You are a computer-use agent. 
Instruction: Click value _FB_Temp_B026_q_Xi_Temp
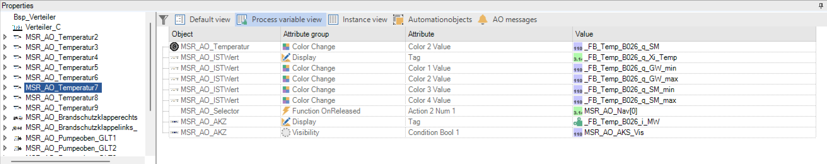pos(631,57)
